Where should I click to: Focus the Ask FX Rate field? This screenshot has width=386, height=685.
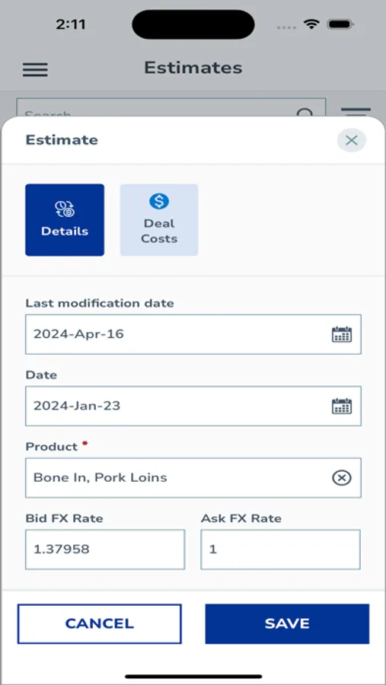pos(281,550)
